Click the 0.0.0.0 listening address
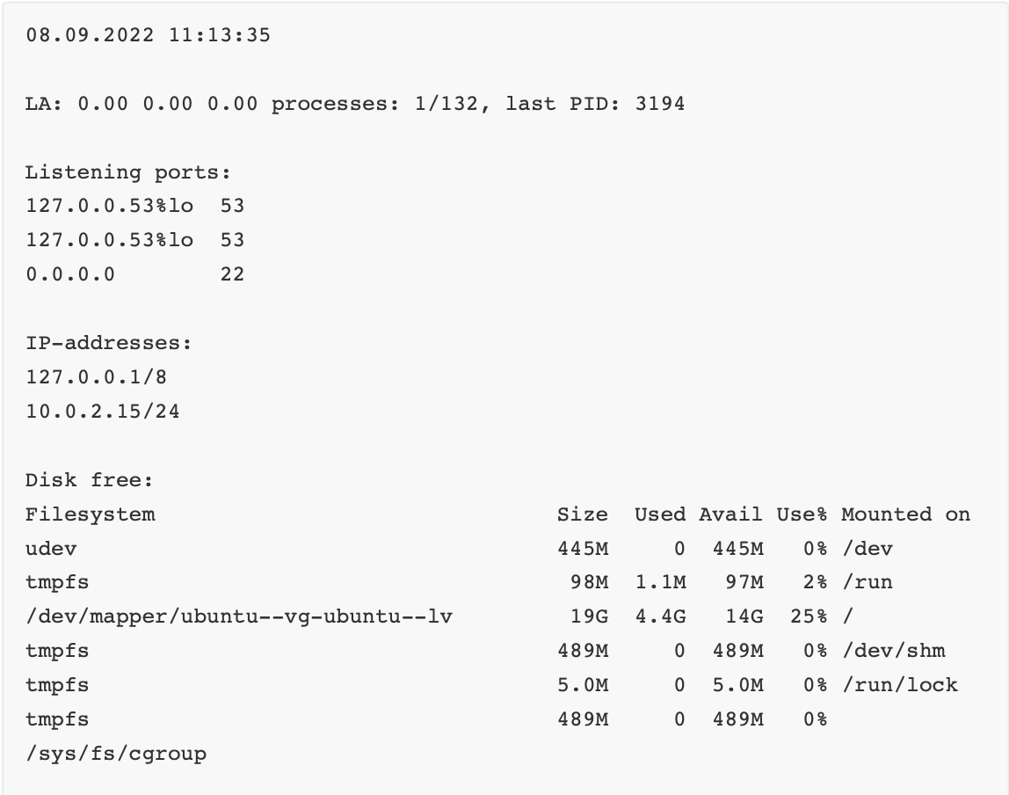This screenshot has width=1009, height=795. [70, 274]
